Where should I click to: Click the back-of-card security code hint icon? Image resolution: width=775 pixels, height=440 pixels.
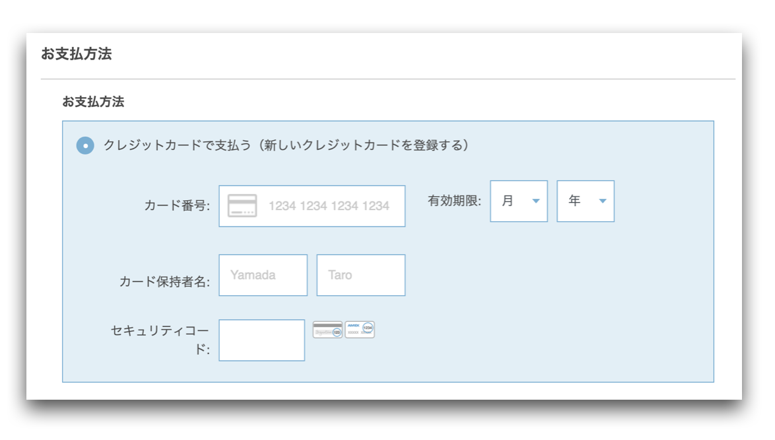coord(327,330)
